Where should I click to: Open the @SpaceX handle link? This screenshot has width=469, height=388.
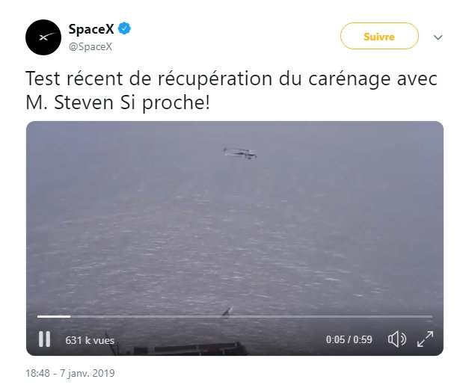point(91,46)
